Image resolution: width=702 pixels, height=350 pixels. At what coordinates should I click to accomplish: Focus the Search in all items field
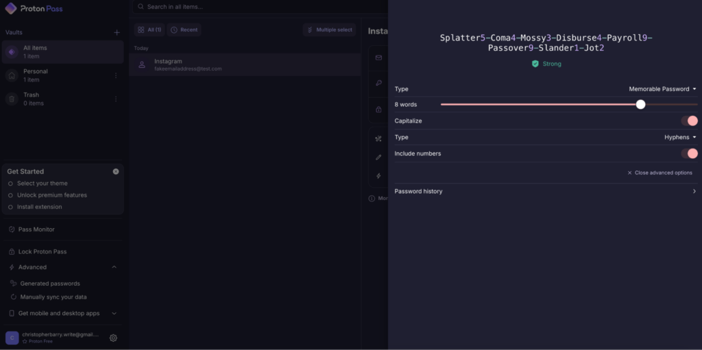260,7
